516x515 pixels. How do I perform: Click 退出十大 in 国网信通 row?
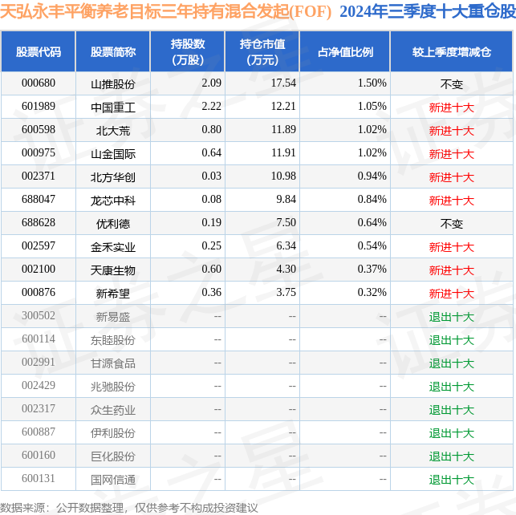point(452,480)
